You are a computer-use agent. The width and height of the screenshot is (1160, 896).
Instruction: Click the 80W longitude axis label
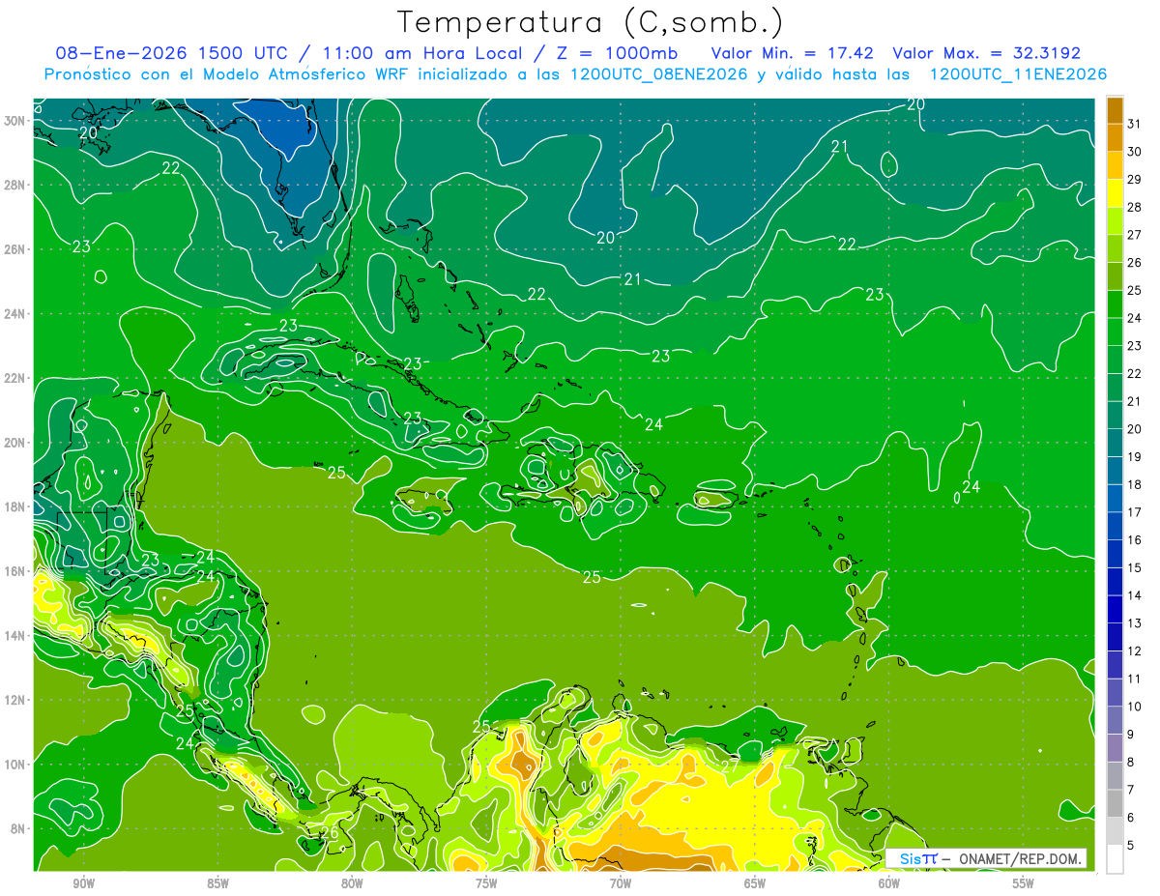[x=352, y=883]
